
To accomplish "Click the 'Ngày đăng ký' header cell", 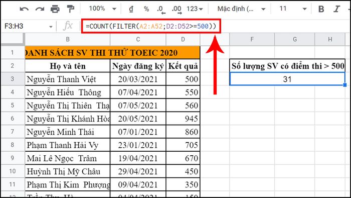I will pos(138,66).
